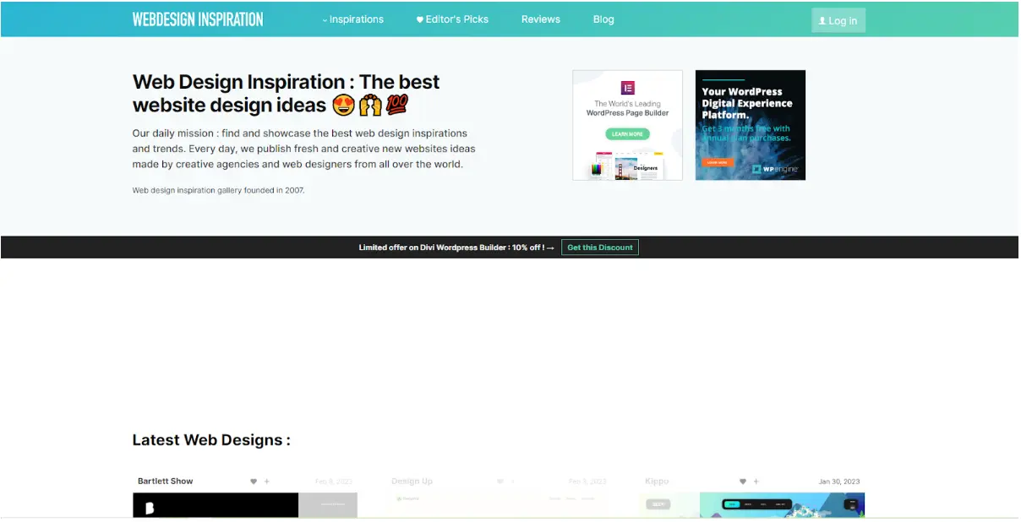Click the plus icon next to Bartlett Show
Viewport: 1021px width, 522px height.
tap(267, 481)
